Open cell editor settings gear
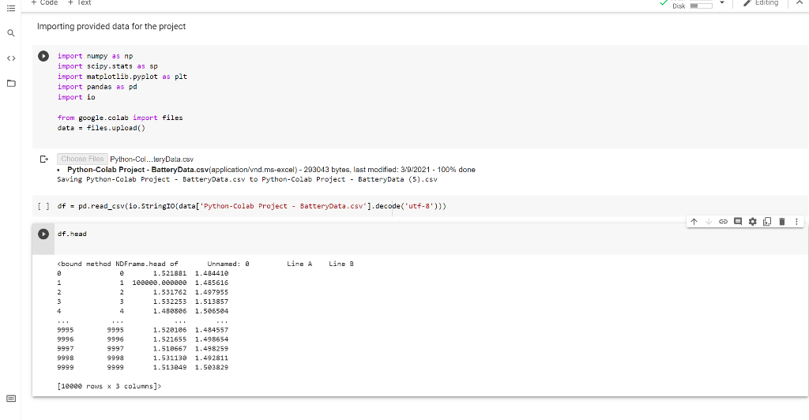This screenshot has height=420, width=809. click(x=753, y=222)
